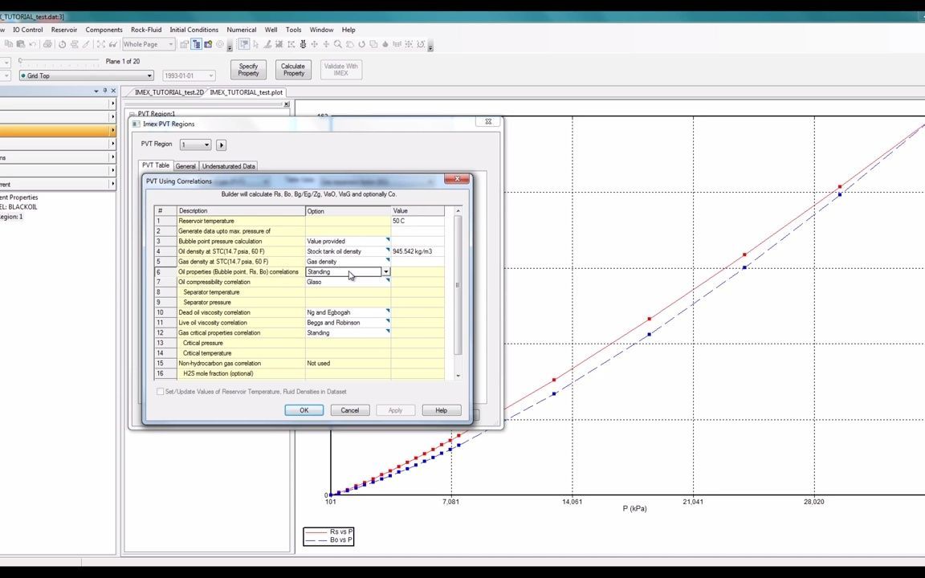The image size is (925, 578).
Task: Switch to the Undersaturated Data tab
Action: coord(228,166)
